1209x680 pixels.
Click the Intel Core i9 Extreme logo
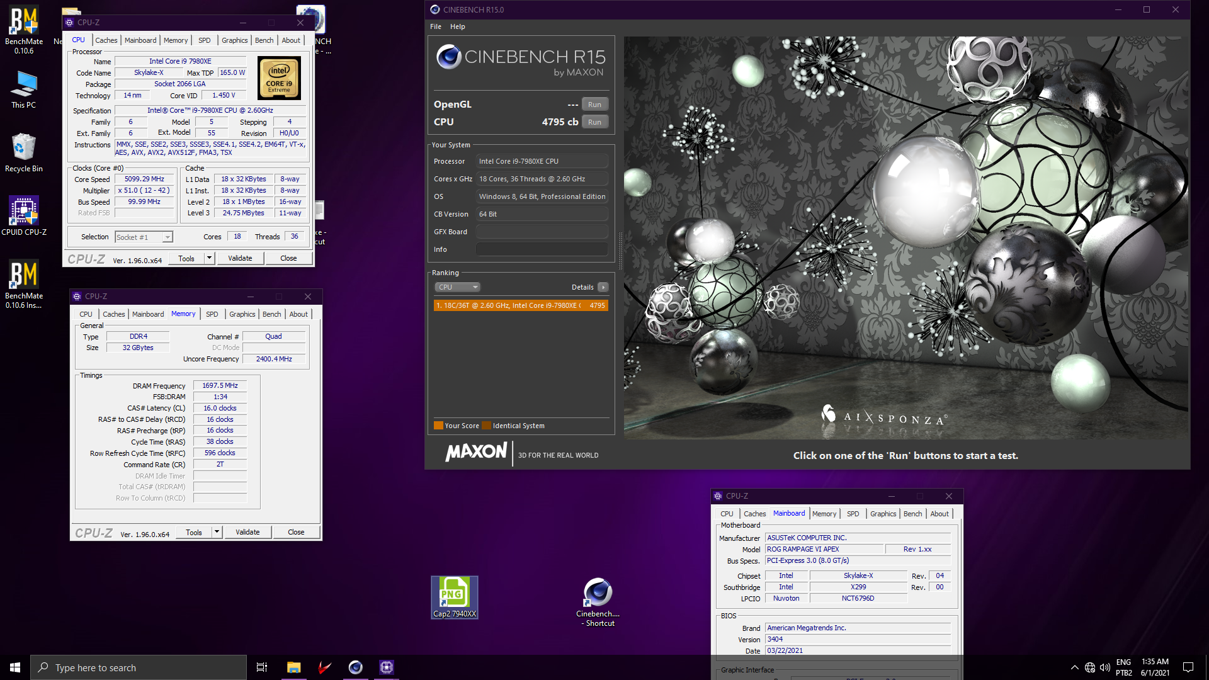[279, 78]
